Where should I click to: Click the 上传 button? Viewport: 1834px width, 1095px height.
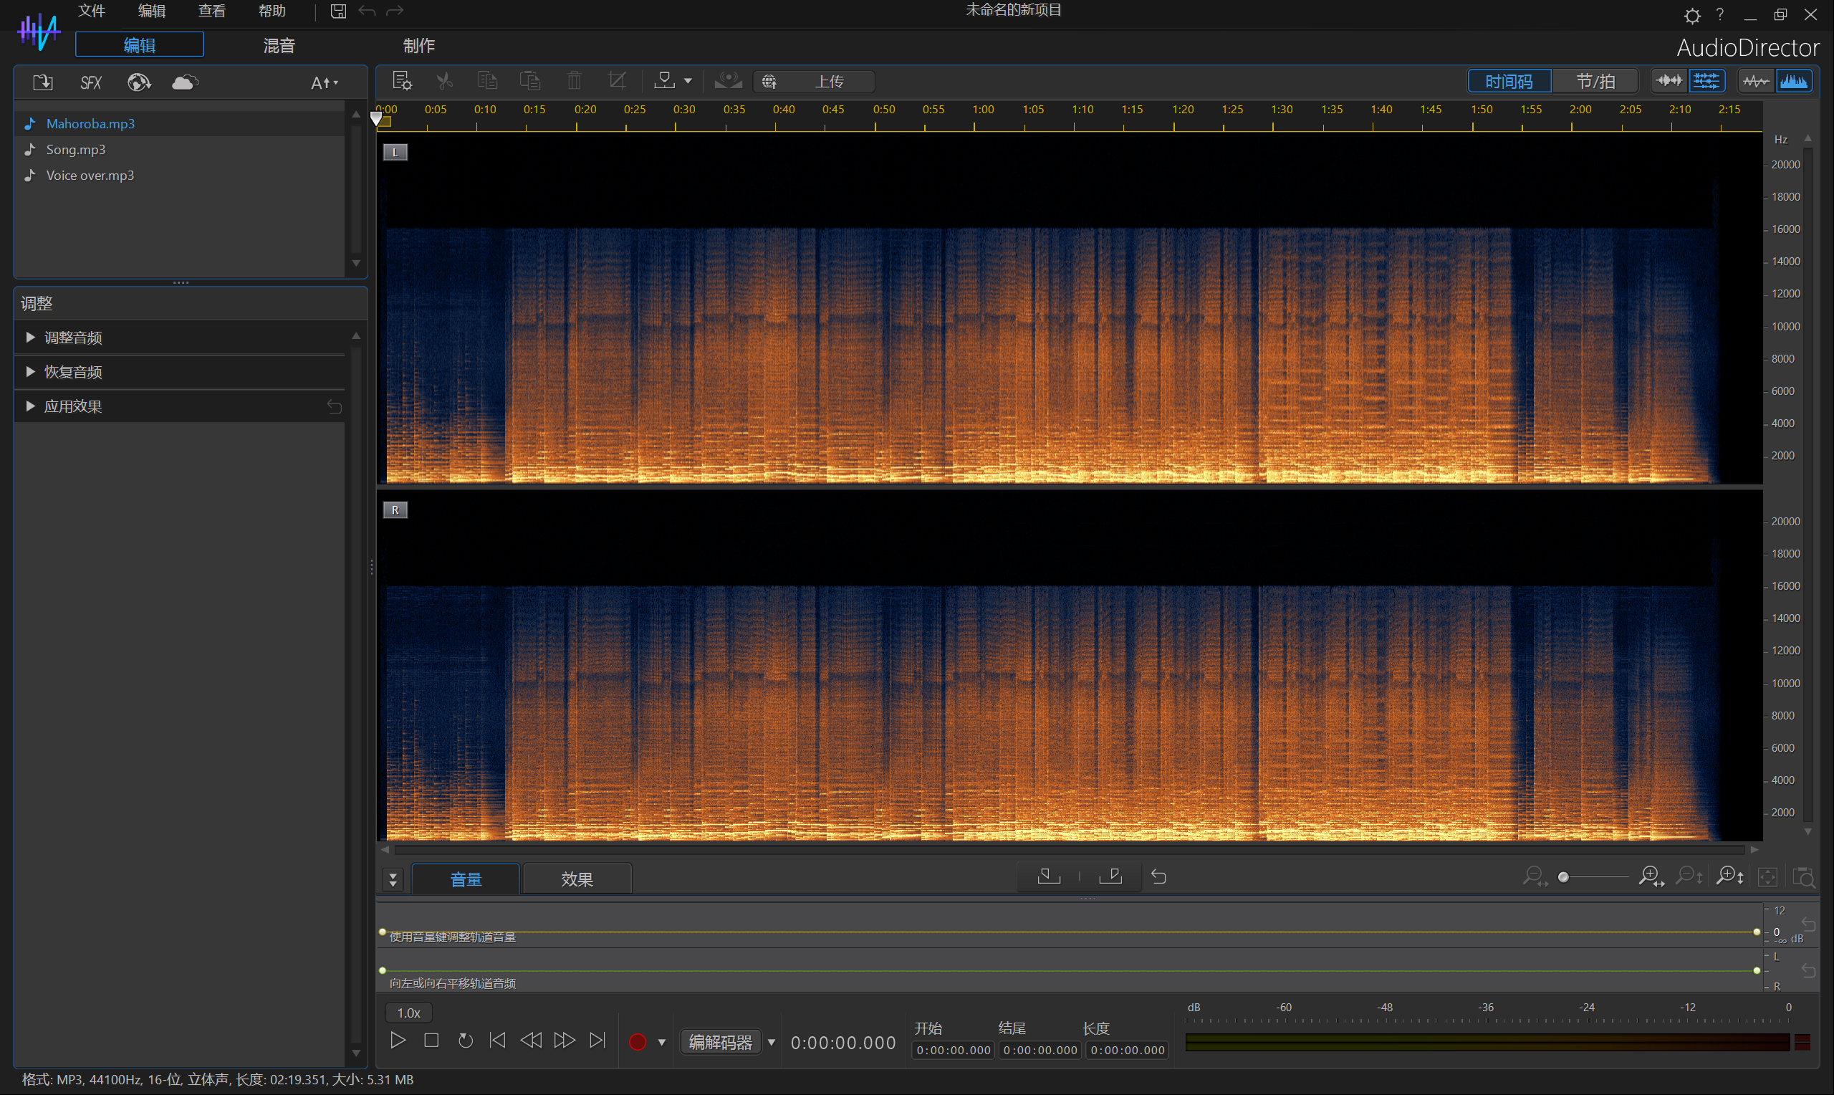tap(829, 81)
